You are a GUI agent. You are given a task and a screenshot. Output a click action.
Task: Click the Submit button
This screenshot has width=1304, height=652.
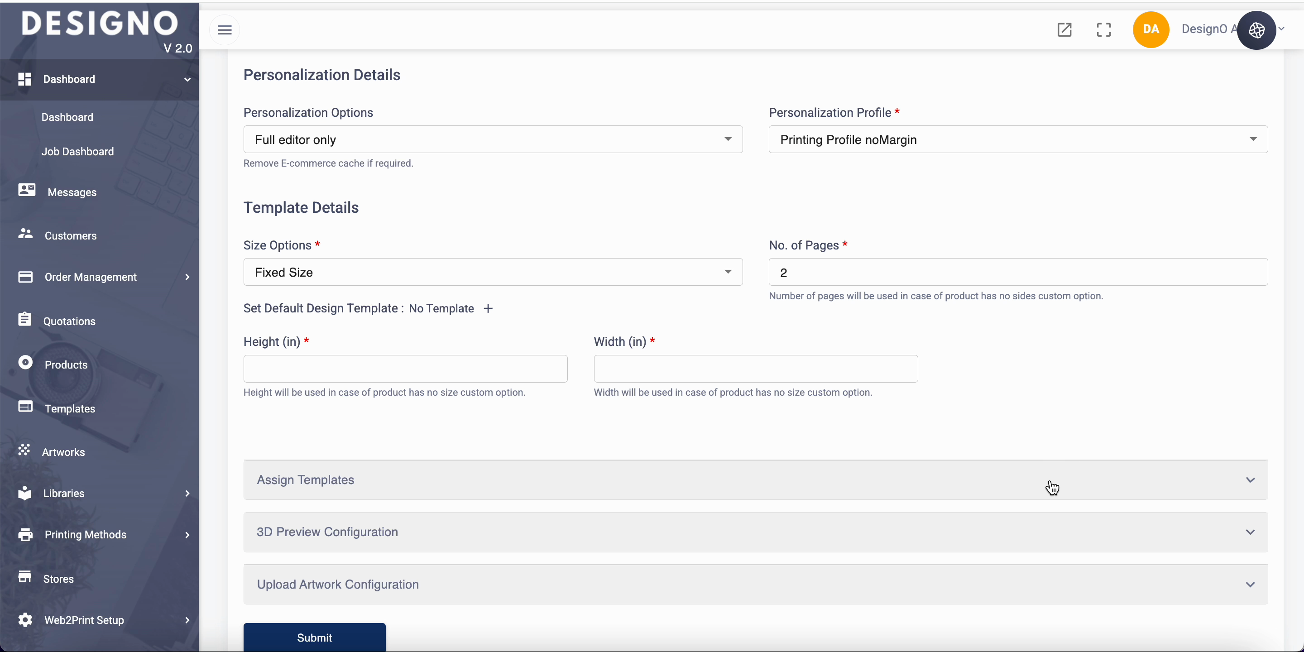[x=314, y=638]
